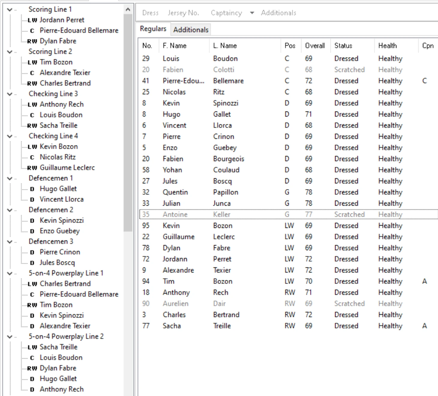Select scratched goalie Antoine Keller row
The width and height of the screenshot is (438, 396).
coord(289,214)
